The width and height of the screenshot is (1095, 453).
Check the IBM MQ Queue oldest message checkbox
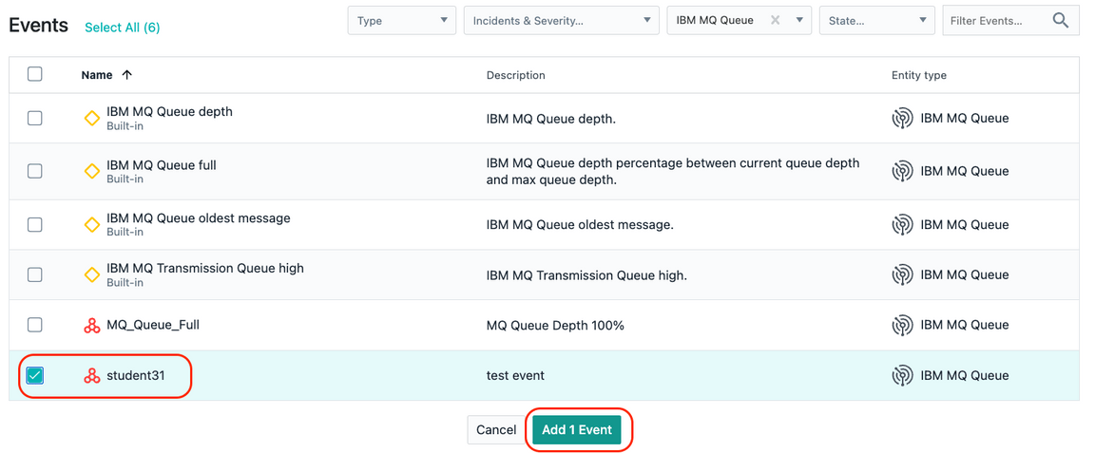(35, 225)
